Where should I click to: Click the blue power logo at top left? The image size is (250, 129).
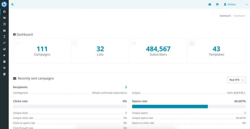[4, 4]
